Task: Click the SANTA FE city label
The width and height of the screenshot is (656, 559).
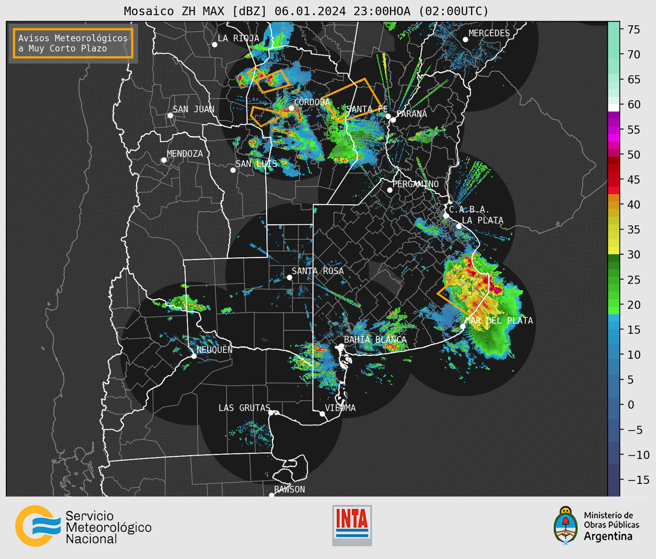Action: coord(367,109)
